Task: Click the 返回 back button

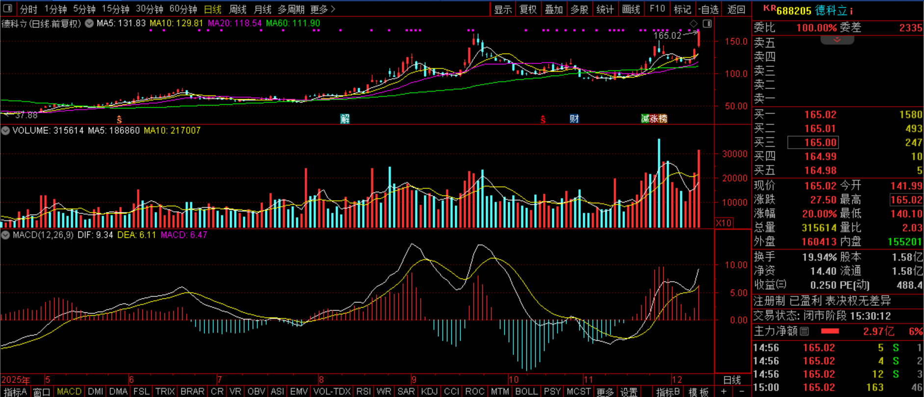Action: click(x=736, y=9)
